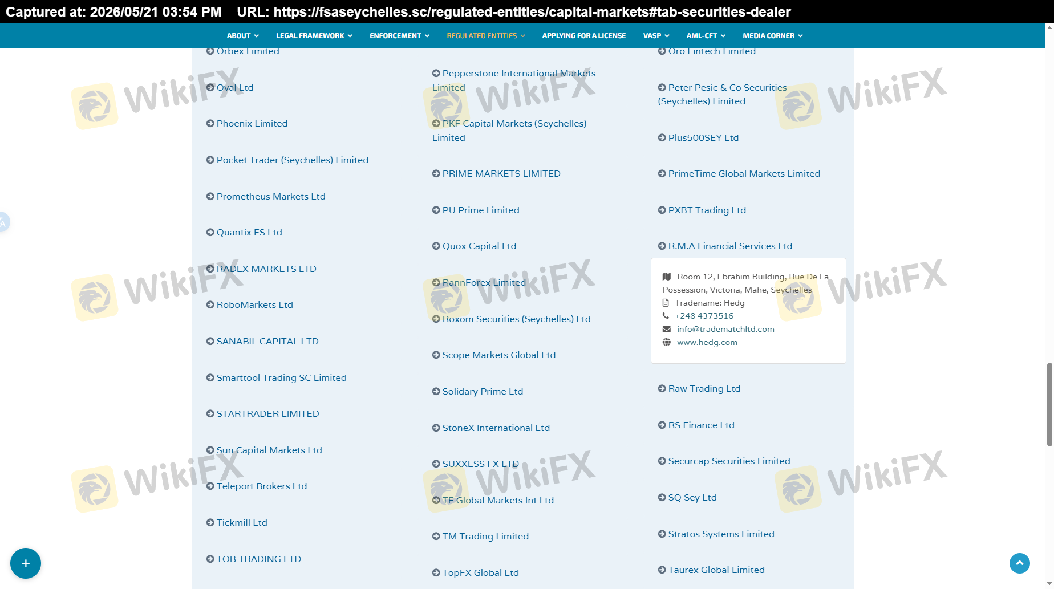Expand the Pepperstone International Markets Limited entry
This screenshot has width=1054, height=589.
click(514, 80)
